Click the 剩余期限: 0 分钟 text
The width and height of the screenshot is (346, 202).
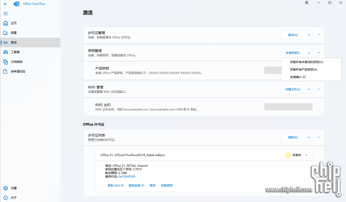[116, 173]
